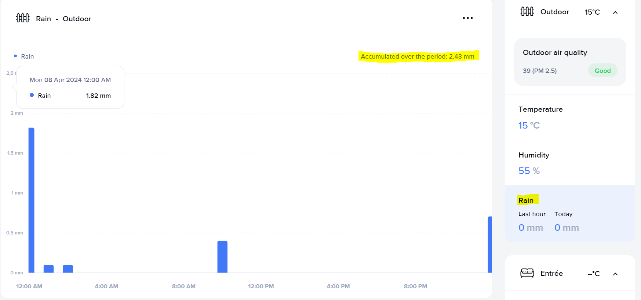641x300 pixels.
Task: Select the Rain panel in sidebar
Action: (569, 214)
